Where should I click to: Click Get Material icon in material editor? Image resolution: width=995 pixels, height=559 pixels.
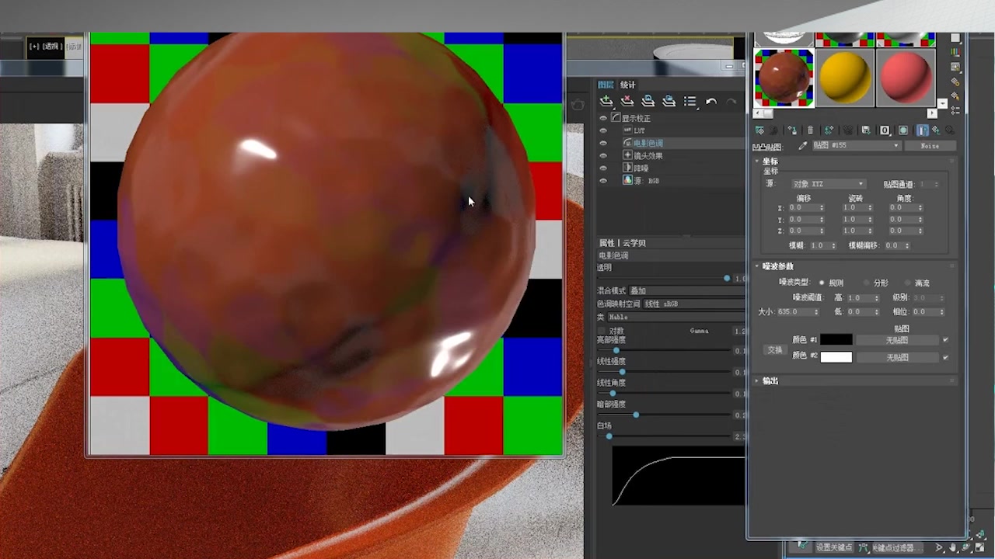pos(759,130)
